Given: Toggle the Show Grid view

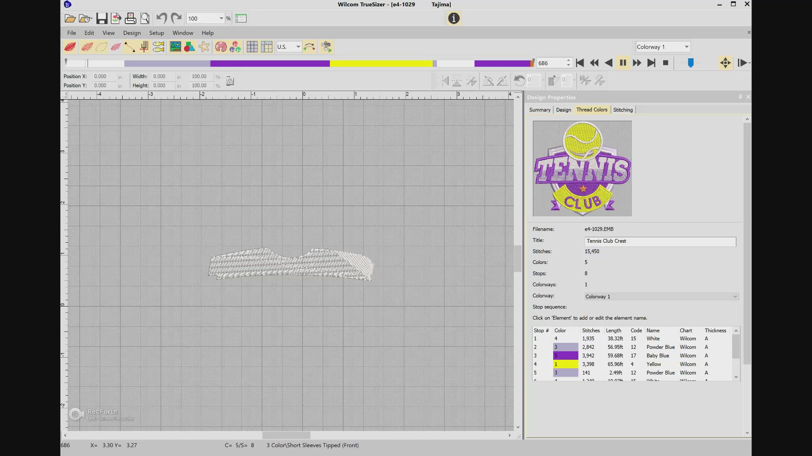Looking at the screenshot, I should [x=252, y=46].
